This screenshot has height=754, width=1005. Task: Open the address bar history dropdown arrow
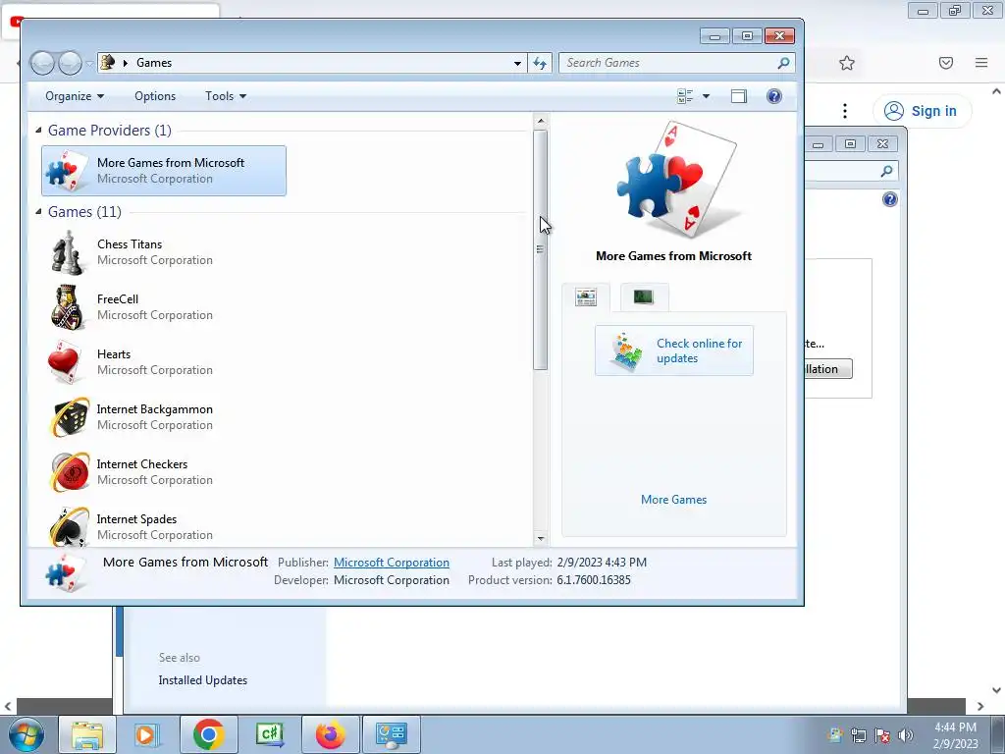point(517,63)
